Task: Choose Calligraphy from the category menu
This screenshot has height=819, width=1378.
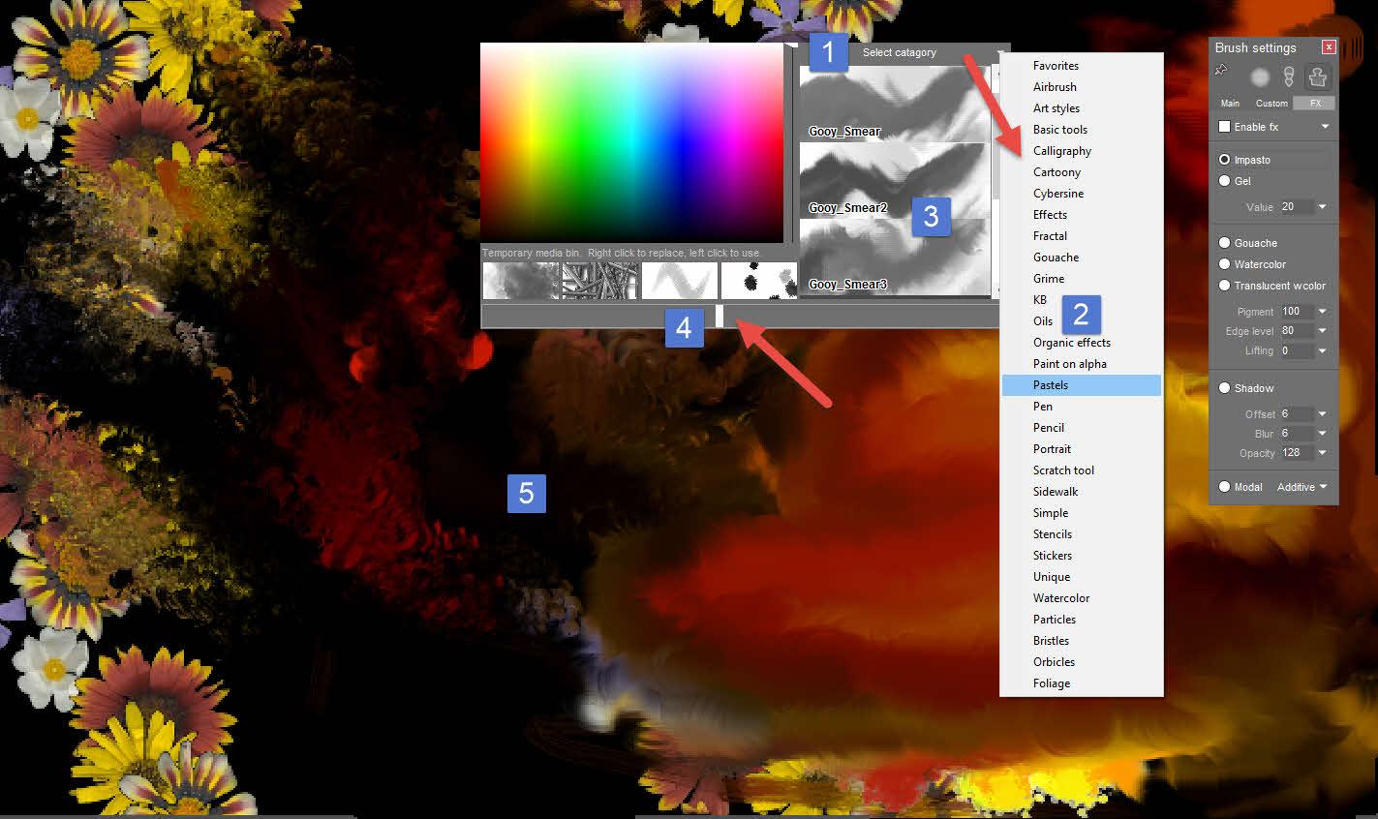Action: coord(1062,150)
